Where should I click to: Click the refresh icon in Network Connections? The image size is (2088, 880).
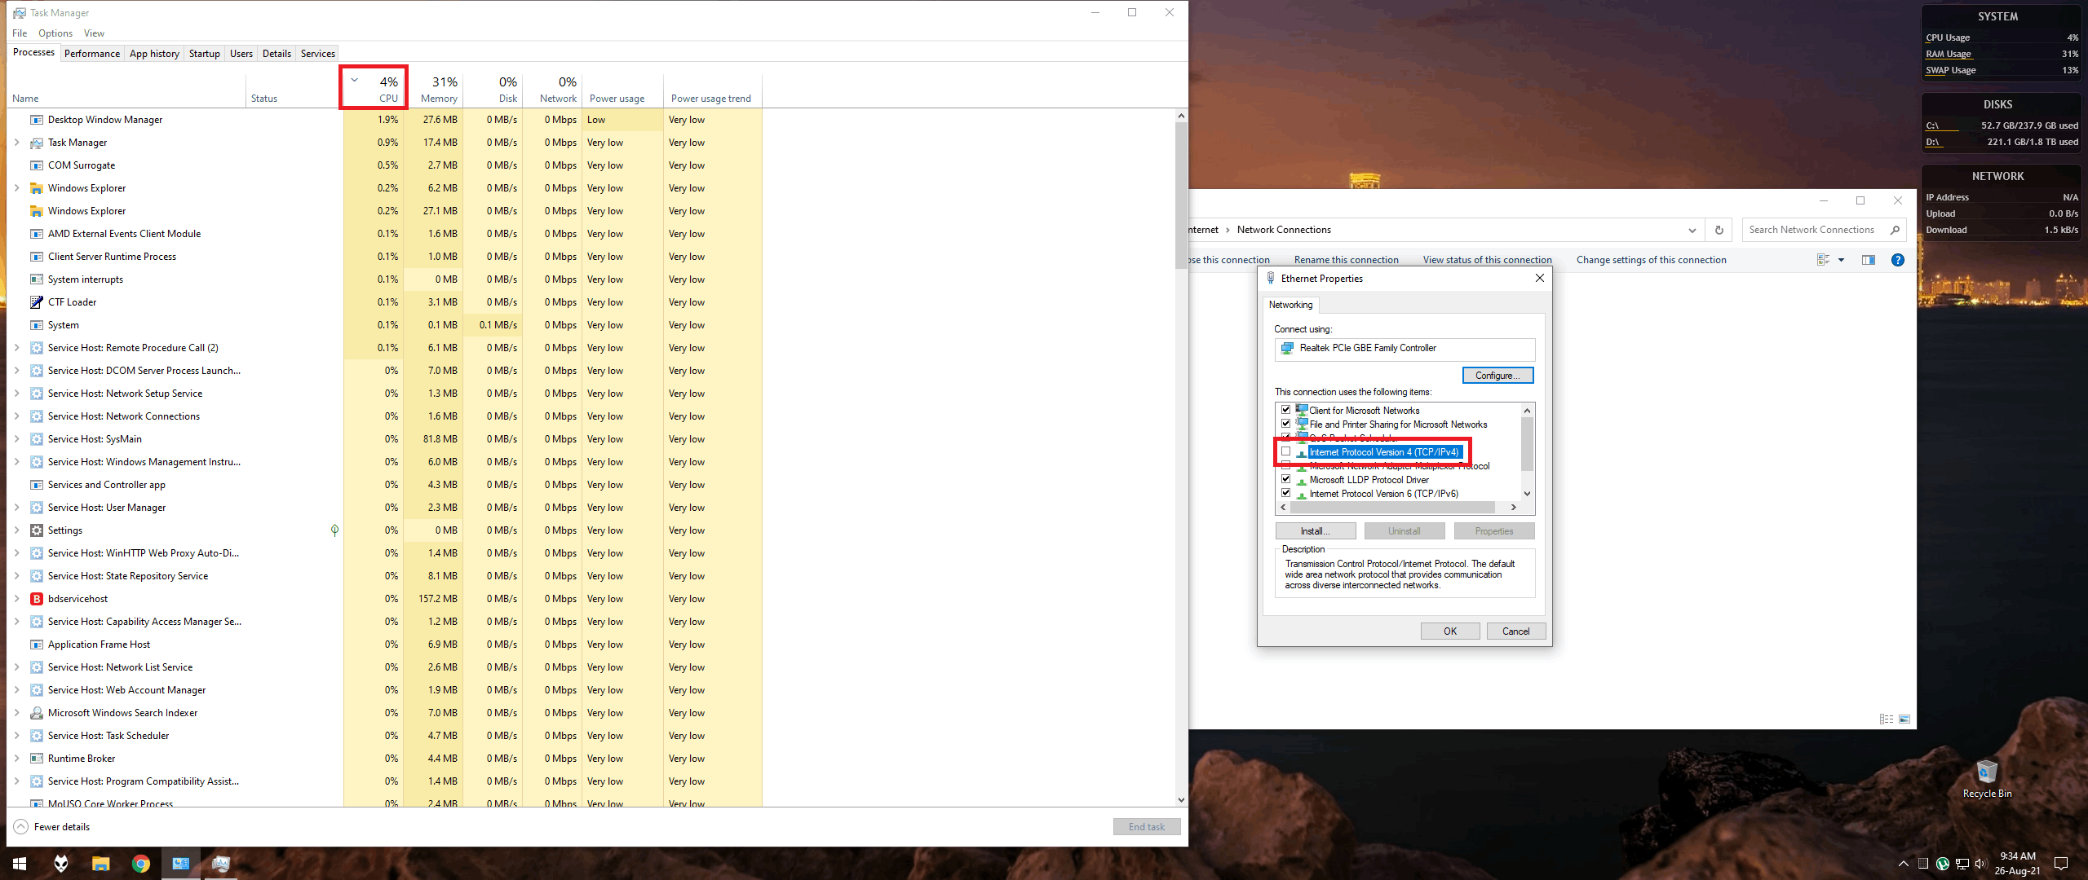(x=1719, y=230)
